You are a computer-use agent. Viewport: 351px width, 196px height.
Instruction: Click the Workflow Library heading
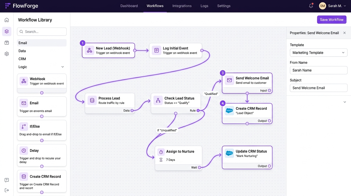pyautogui.click(x=35, y=20)
